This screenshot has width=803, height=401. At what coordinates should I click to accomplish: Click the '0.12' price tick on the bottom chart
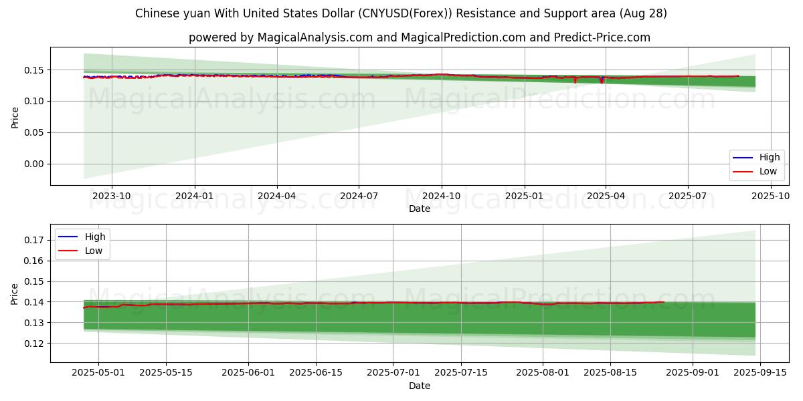coord(35,344)
